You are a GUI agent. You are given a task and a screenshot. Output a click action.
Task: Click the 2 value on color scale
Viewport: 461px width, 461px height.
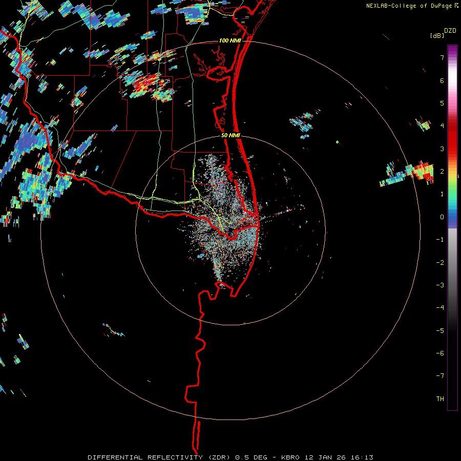442,172
